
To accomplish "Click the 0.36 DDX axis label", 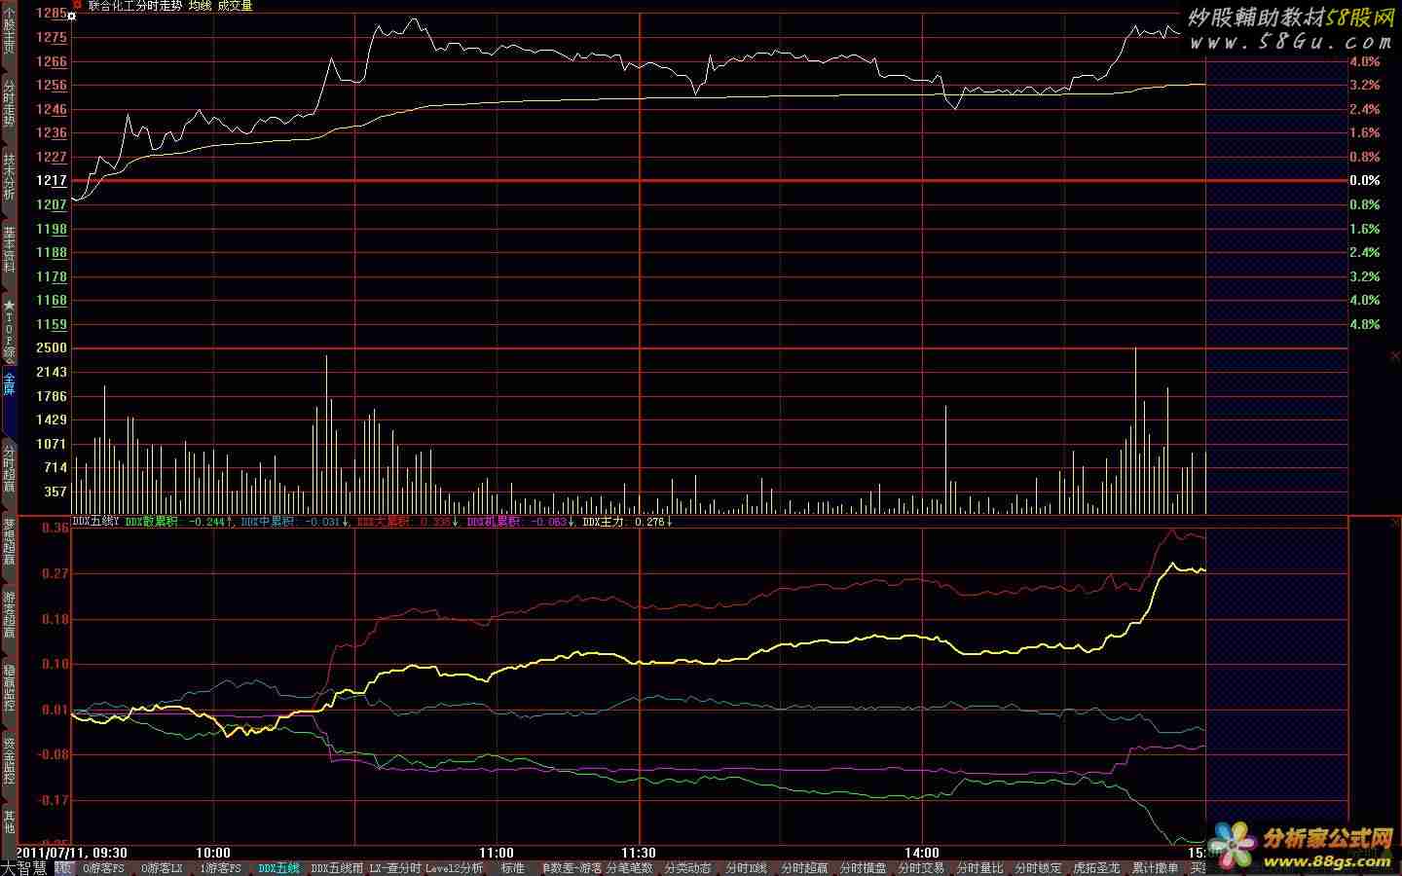I will coord(55,528).
